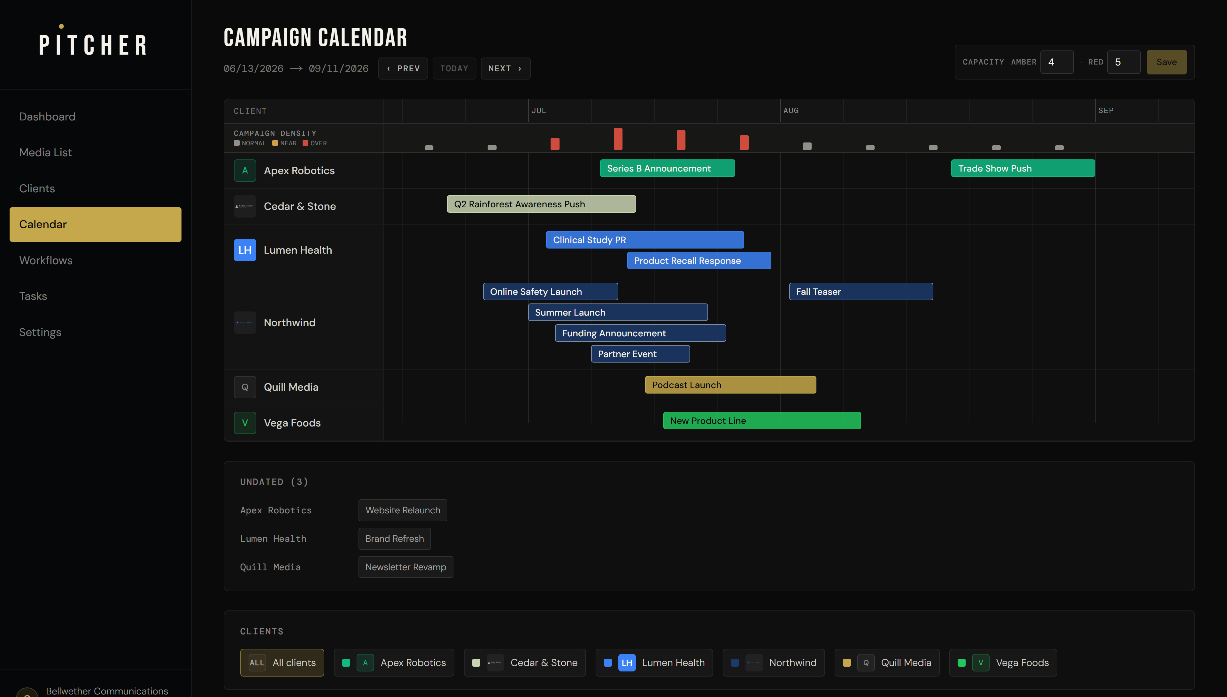The height and width of the screenshot is (697, 1227).
Task: Open New Product Line campaign bar
Action: point(762,421)
